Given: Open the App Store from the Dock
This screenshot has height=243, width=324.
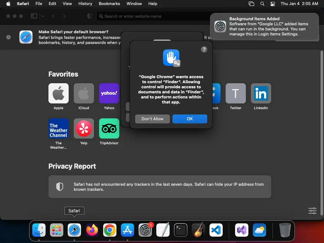Looking at the screenshot, I should 128,230.
